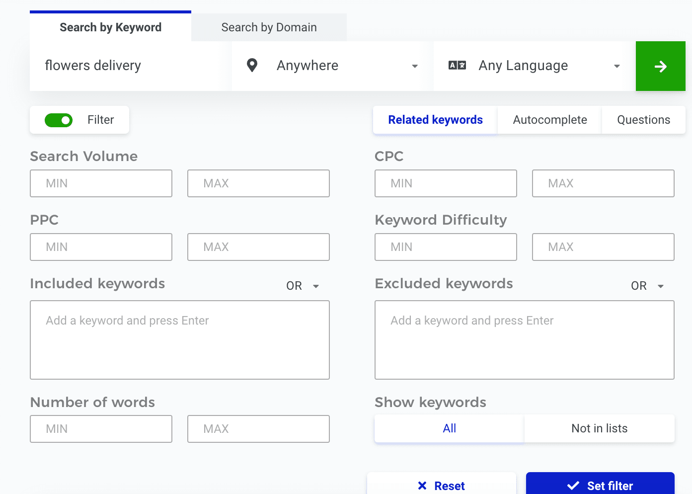This screenshot has height=494, width=692.
Task: Open the Autocomplete tab
Action: (550, 120)
